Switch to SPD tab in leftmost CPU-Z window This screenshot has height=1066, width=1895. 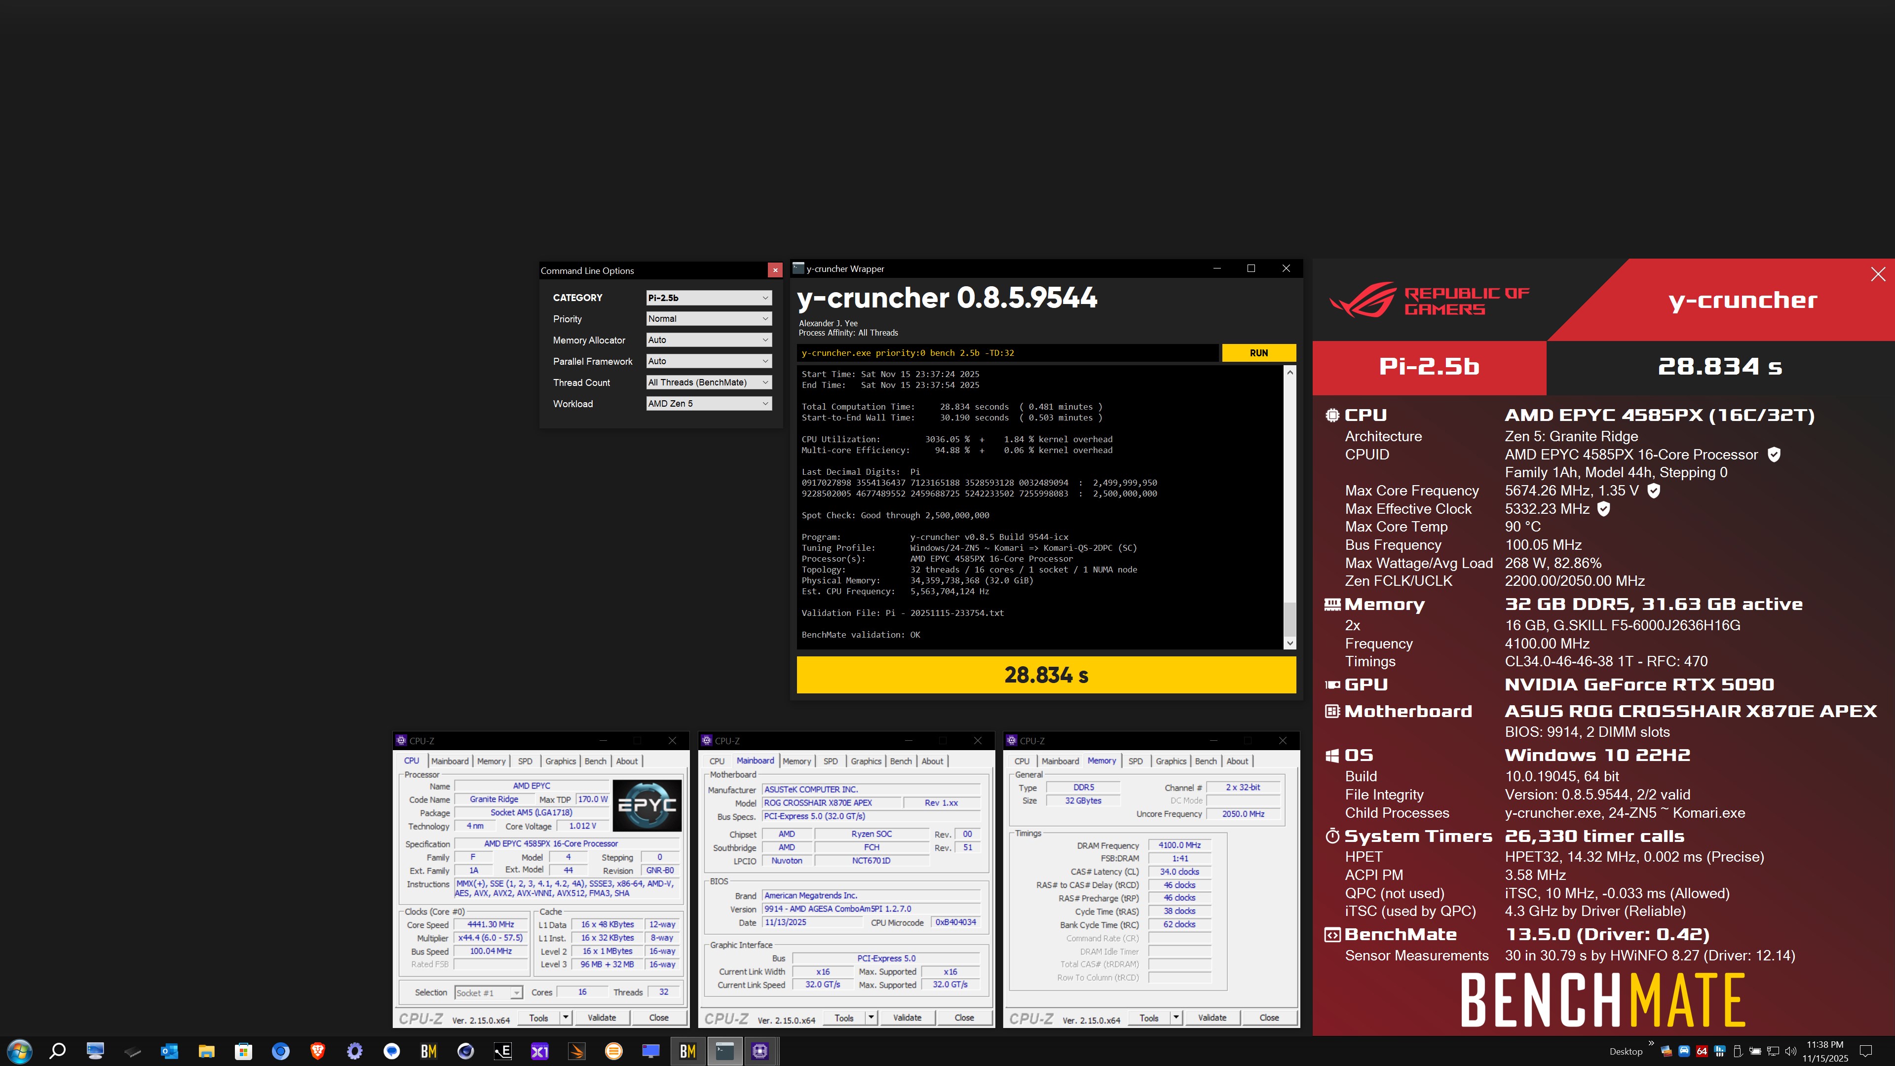pyautogui.click(x=525, y=761)
